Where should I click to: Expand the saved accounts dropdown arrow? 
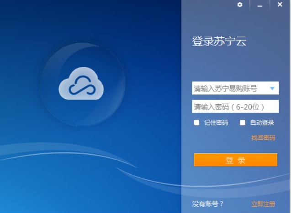[272, 88]
